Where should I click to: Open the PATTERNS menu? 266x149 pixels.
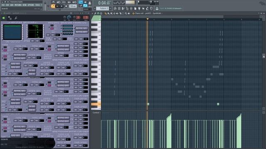click(18, 5)
